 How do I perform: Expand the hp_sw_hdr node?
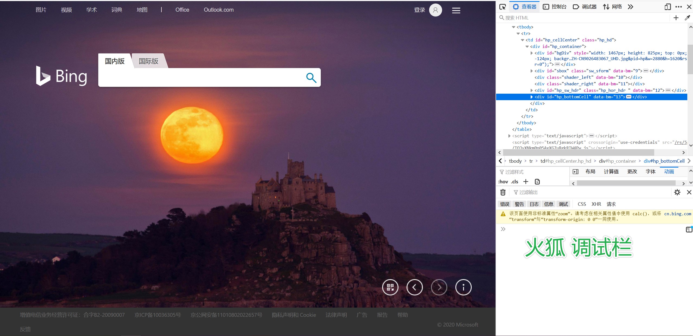point(532,90)
